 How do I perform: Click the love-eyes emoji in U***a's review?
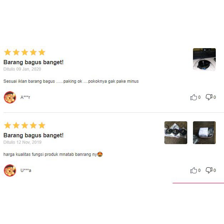coord(100,154)
